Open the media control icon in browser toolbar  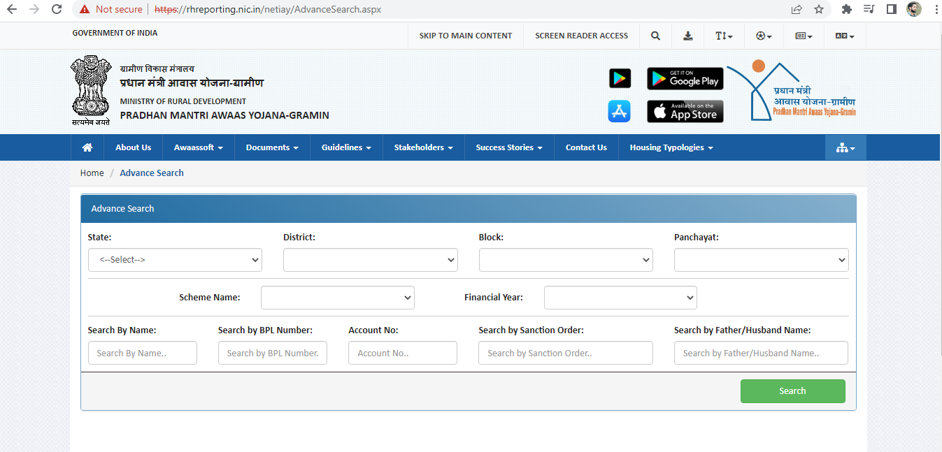click(869, 9)
